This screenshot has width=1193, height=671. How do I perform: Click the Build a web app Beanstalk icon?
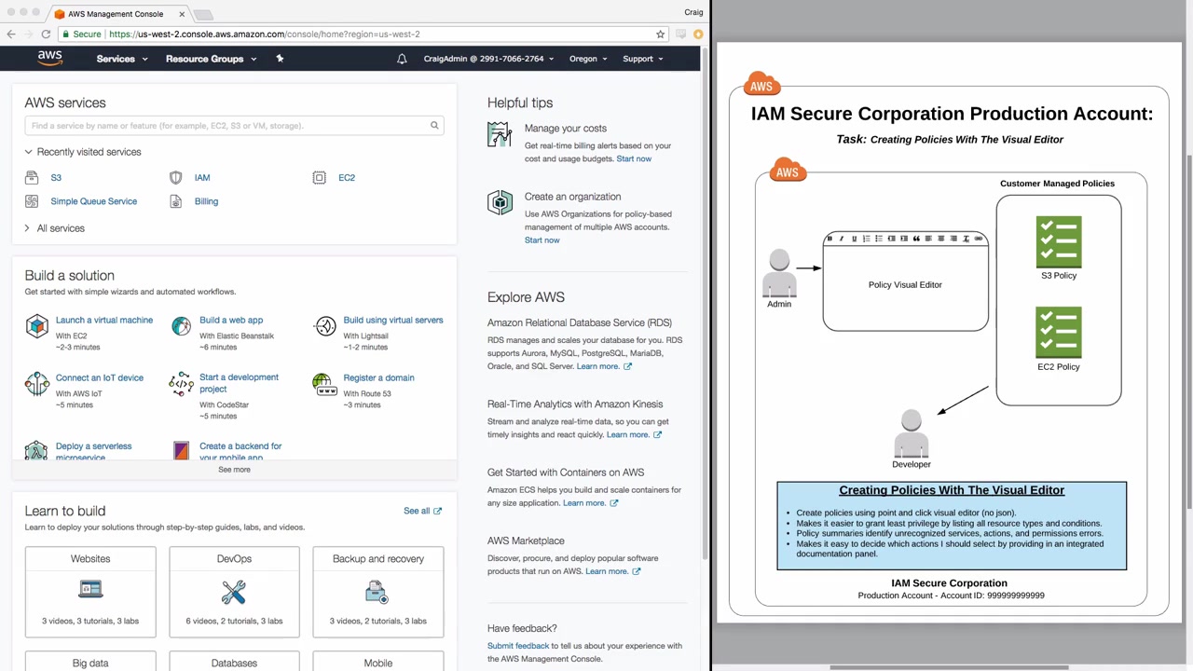181,325
